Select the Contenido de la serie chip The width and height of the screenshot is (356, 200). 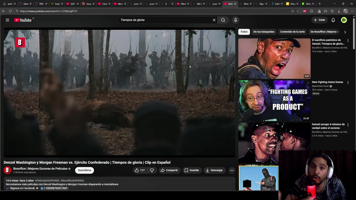[x=292, y=32]
